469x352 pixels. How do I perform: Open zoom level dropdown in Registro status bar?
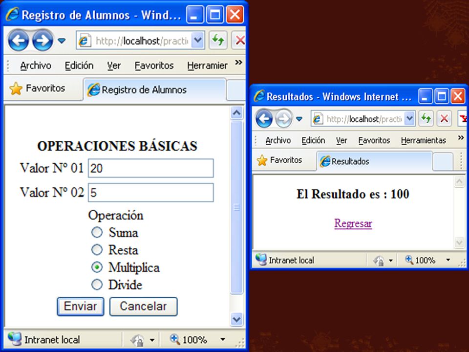tap(223, 339)
